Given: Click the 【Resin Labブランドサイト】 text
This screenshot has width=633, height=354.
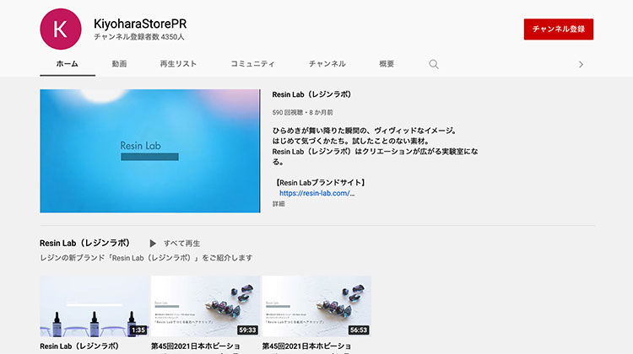Looking at the screenshot, I should (320, 183).
